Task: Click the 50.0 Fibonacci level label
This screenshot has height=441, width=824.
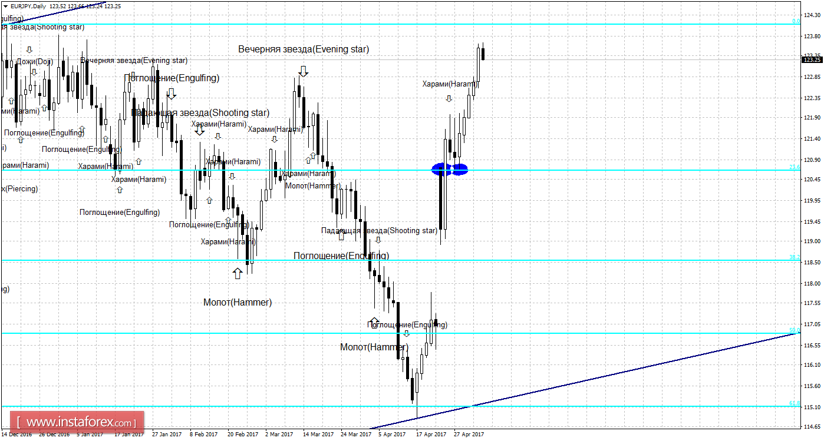Action: click(795, 330)
